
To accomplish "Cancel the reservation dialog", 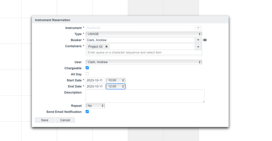I will coord(65,120).
